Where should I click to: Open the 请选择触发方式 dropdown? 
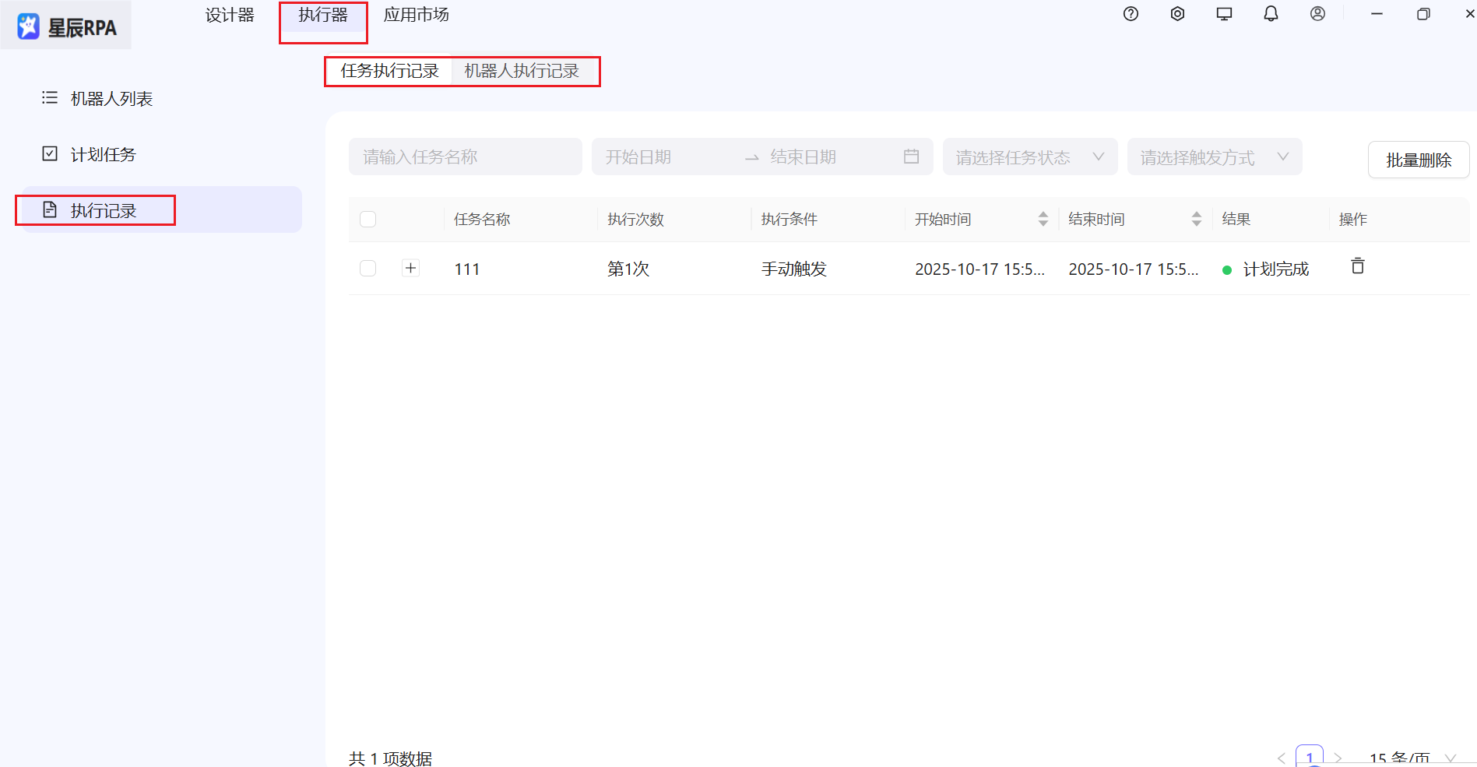coord(1214,157)
